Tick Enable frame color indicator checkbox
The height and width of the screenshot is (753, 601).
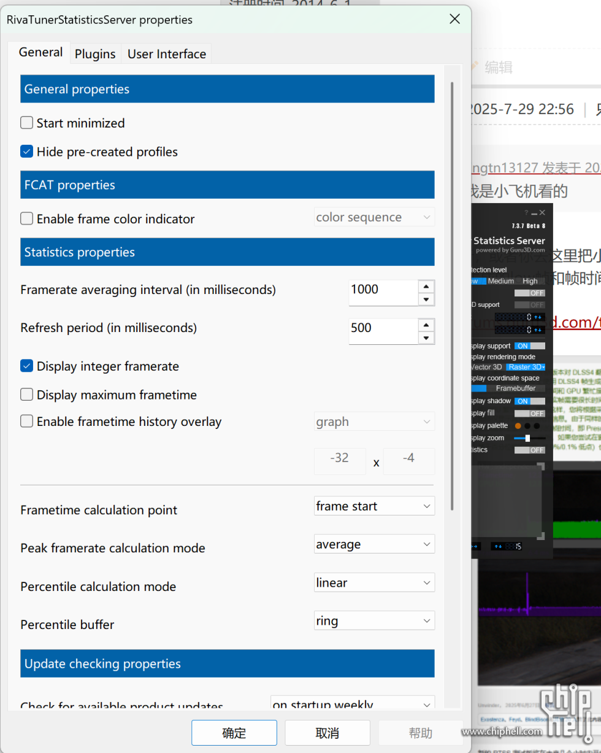tap(26, 218)
